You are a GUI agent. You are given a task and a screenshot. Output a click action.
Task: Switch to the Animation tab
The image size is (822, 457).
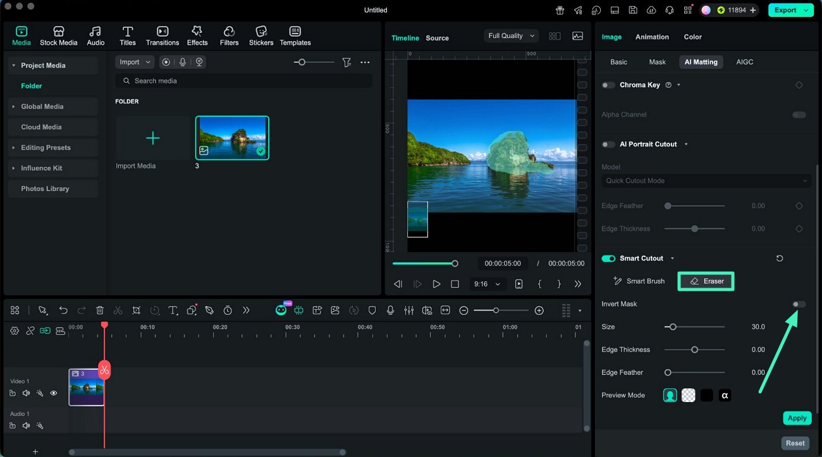tap(652, 37)
